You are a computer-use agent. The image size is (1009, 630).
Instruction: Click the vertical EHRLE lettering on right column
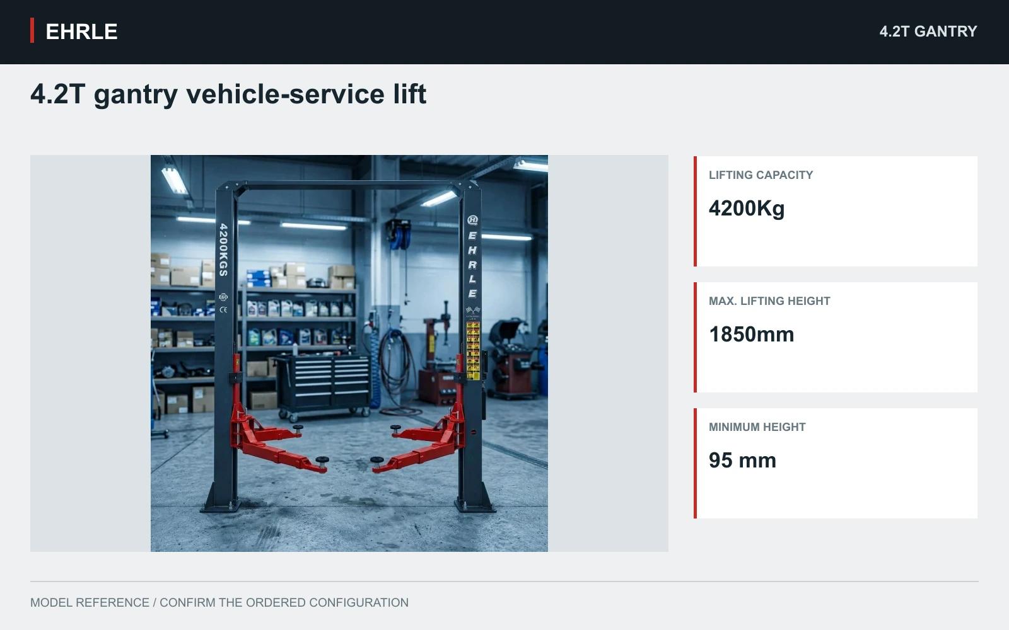tap(472, 265)
